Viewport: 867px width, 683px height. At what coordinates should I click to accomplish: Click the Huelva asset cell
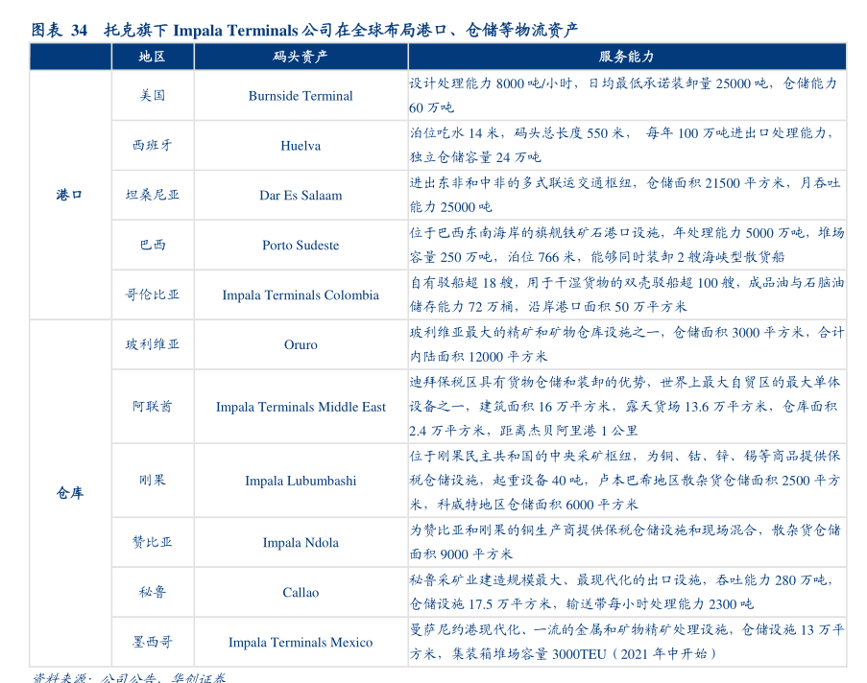tap(301, 146)
